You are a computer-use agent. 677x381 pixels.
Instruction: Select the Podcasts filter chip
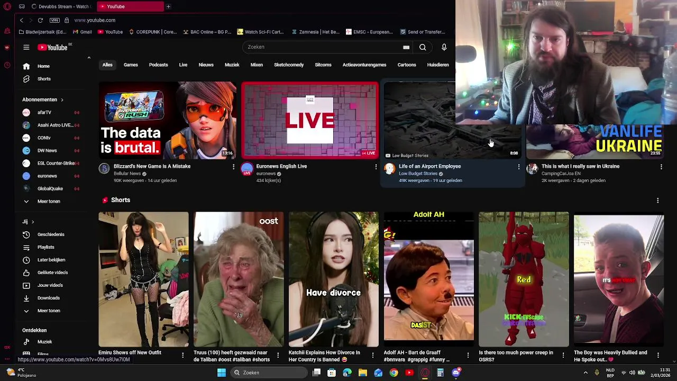coord(158,65)
